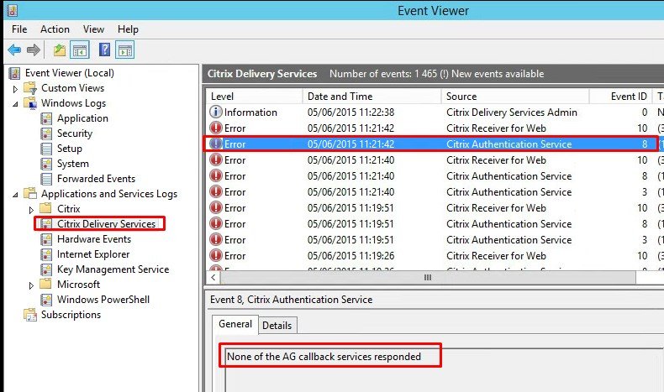Click the Forward arrow in the toolbar
Viewport: 664px width, 392px height.
coord(33,50)
